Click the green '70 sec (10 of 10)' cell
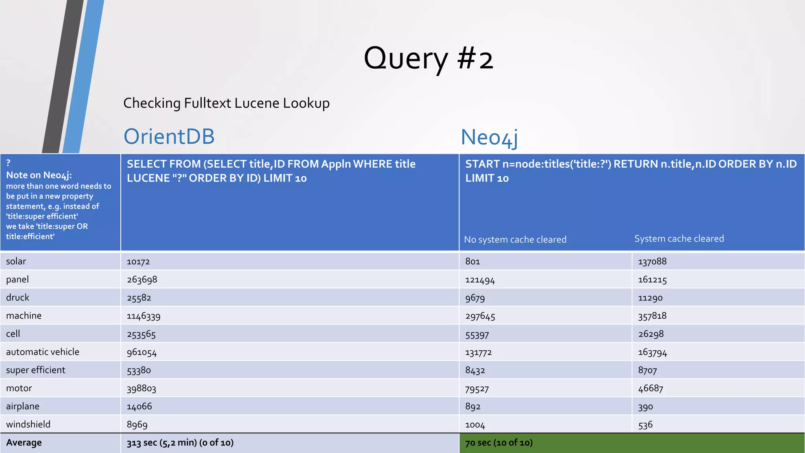Viewport: 805px width, 453px height. pos(632,443)
